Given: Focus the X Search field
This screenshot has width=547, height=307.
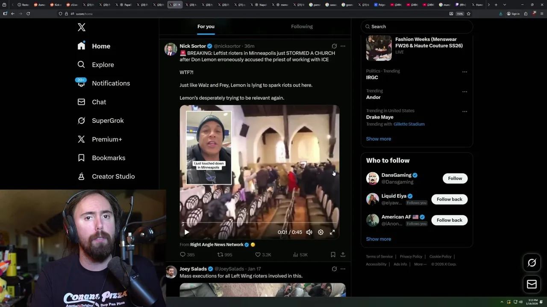Looking at the screenshot, I should (417, 26).
